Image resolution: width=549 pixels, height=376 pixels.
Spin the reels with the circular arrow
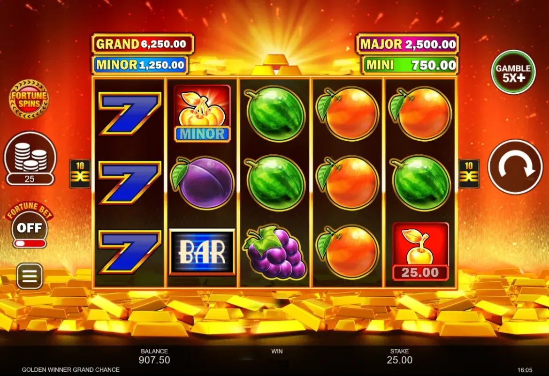515,167
